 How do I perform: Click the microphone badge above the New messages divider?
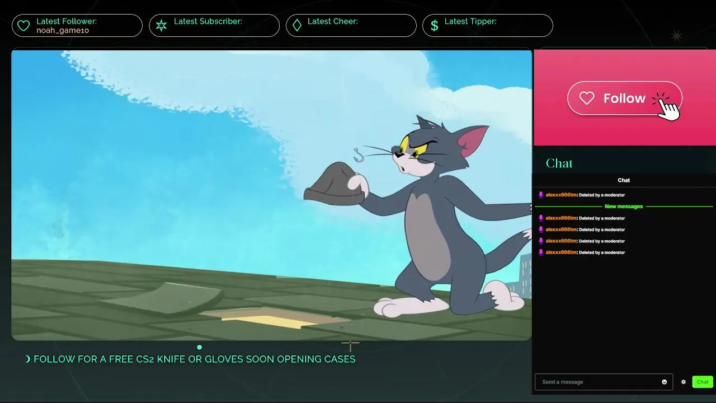541,195
